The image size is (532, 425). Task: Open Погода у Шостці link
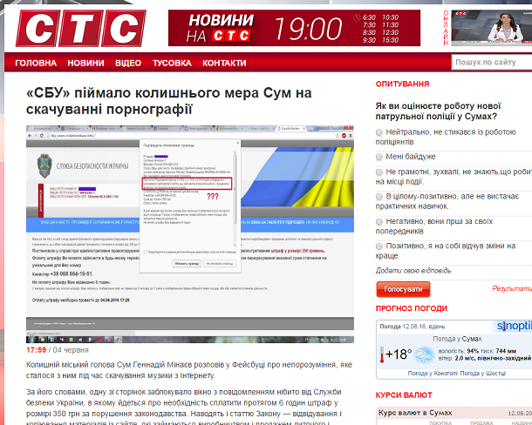click(482, 373)
